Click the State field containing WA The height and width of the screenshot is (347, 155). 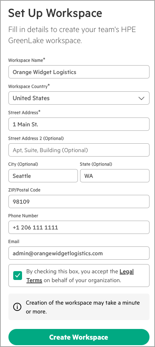[115, 176]
